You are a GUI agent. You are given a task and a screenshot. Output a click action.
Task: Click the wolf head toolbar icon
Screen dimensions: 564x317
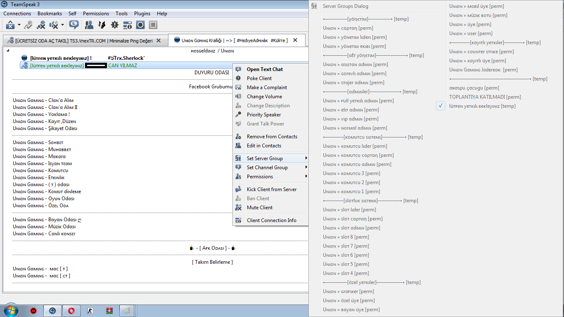pos(102,25)
